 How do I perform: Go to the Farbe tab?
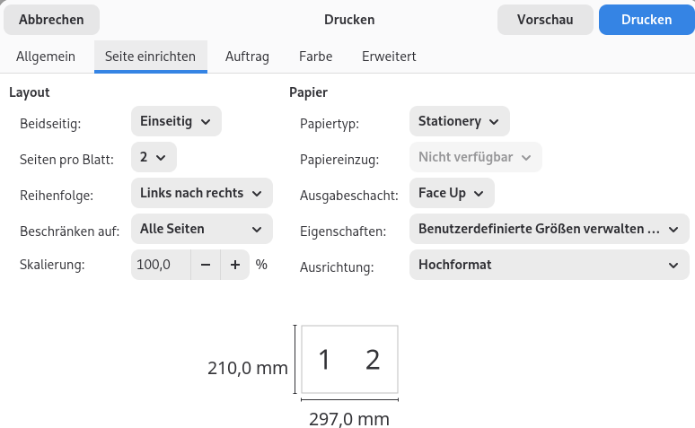click(316, 57)
